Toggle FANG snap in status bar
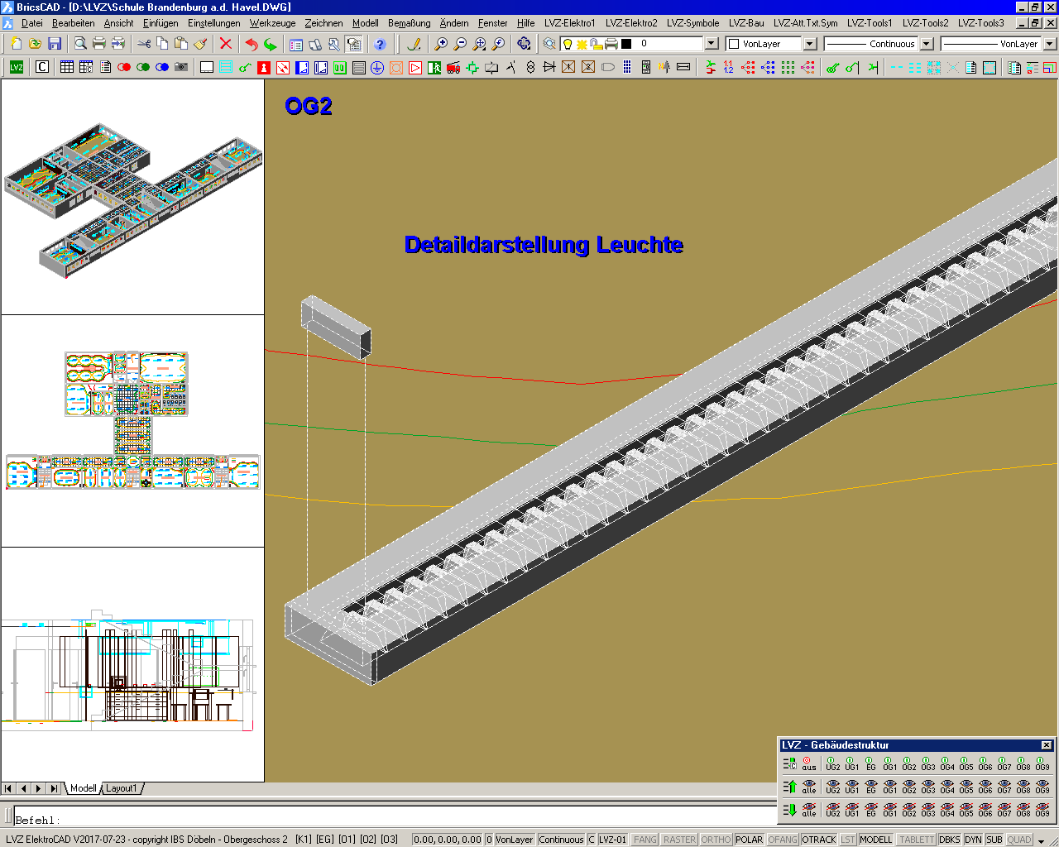 [645, 840]
